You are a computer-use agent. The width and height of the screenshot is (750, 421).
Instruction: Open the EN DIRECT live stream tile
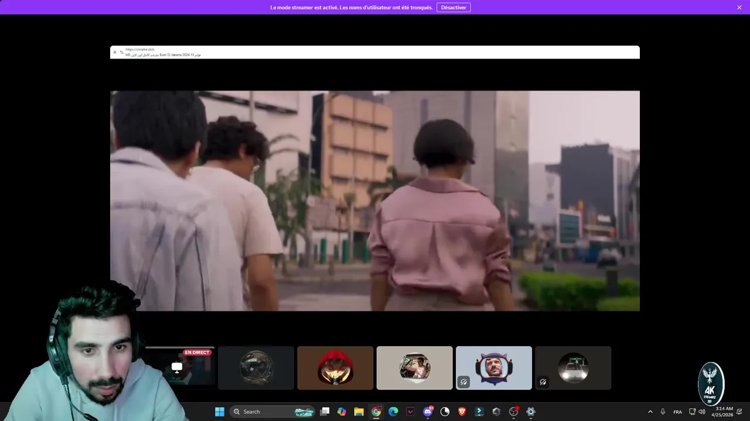(x=179, y=368)
